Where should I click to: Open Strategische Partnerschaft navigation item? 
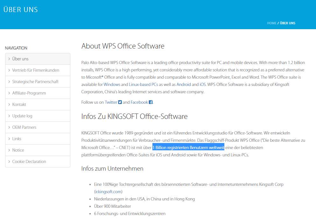(x=35, y=82)
